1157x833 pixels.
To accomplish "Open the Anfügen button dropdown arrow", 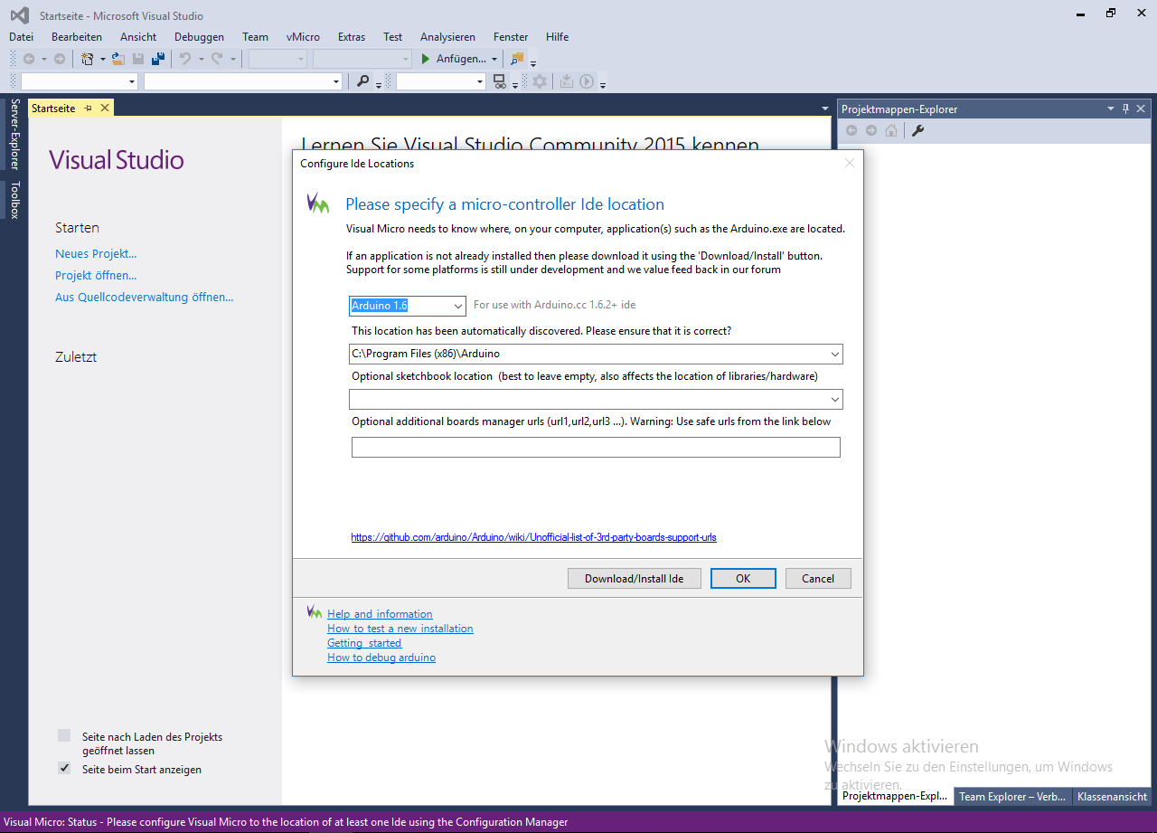I will pyautogui.click(x=494, y=59).
